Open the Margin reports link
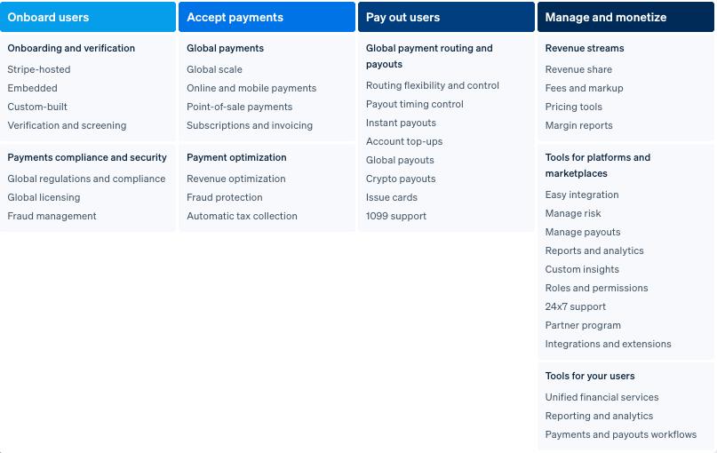Viewport: 717px width, 453px height. pyautogui.click(x=578, y=125)
